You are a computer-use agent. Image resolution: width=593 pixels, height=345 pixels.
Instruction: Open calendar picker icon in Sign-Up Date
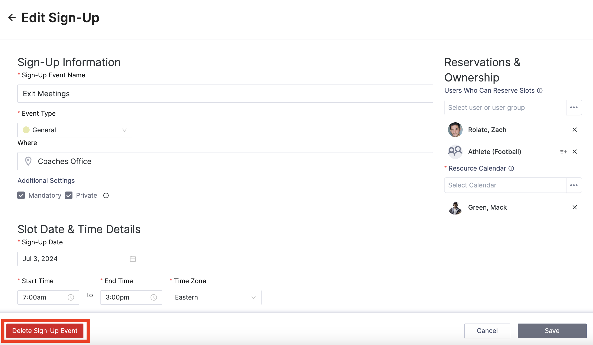click(x=133, y=259)
